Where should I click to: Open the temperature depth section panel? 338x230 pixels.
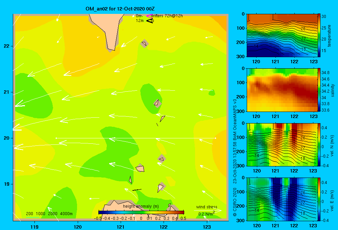[282, 36]
